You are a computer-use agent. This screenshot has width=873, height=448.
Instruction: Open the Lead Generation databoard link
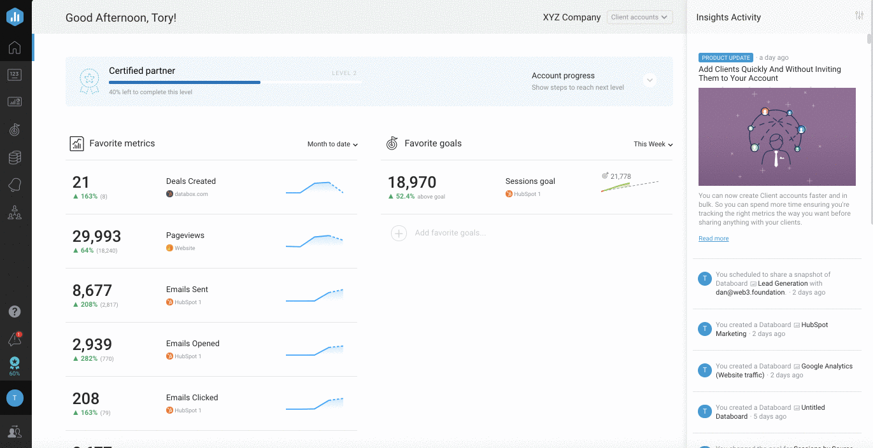coord(783,284)
